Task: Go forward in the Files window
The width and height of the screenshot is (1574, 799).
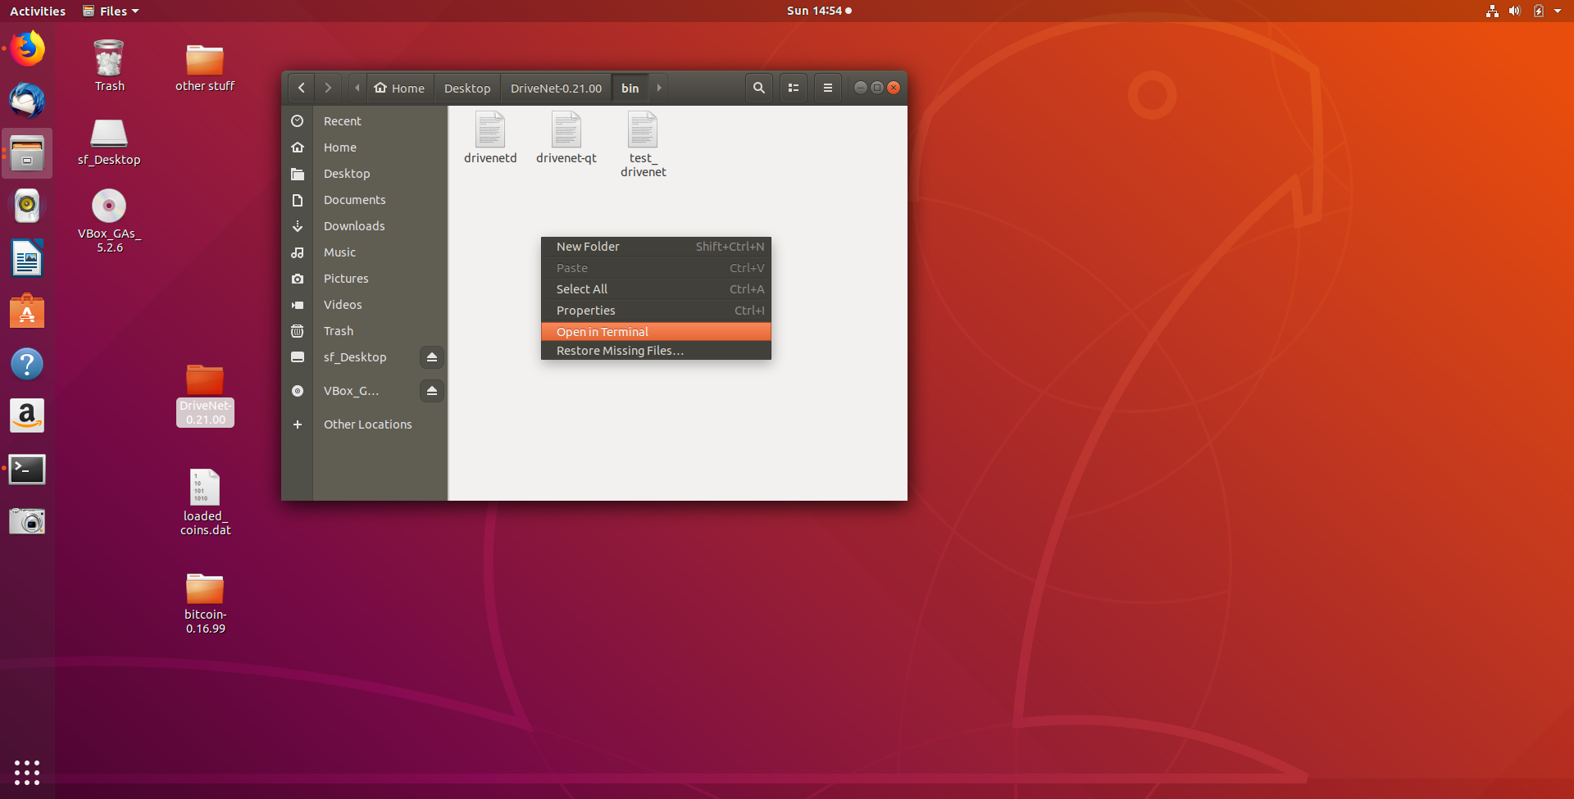Action: tap(328, 88)
